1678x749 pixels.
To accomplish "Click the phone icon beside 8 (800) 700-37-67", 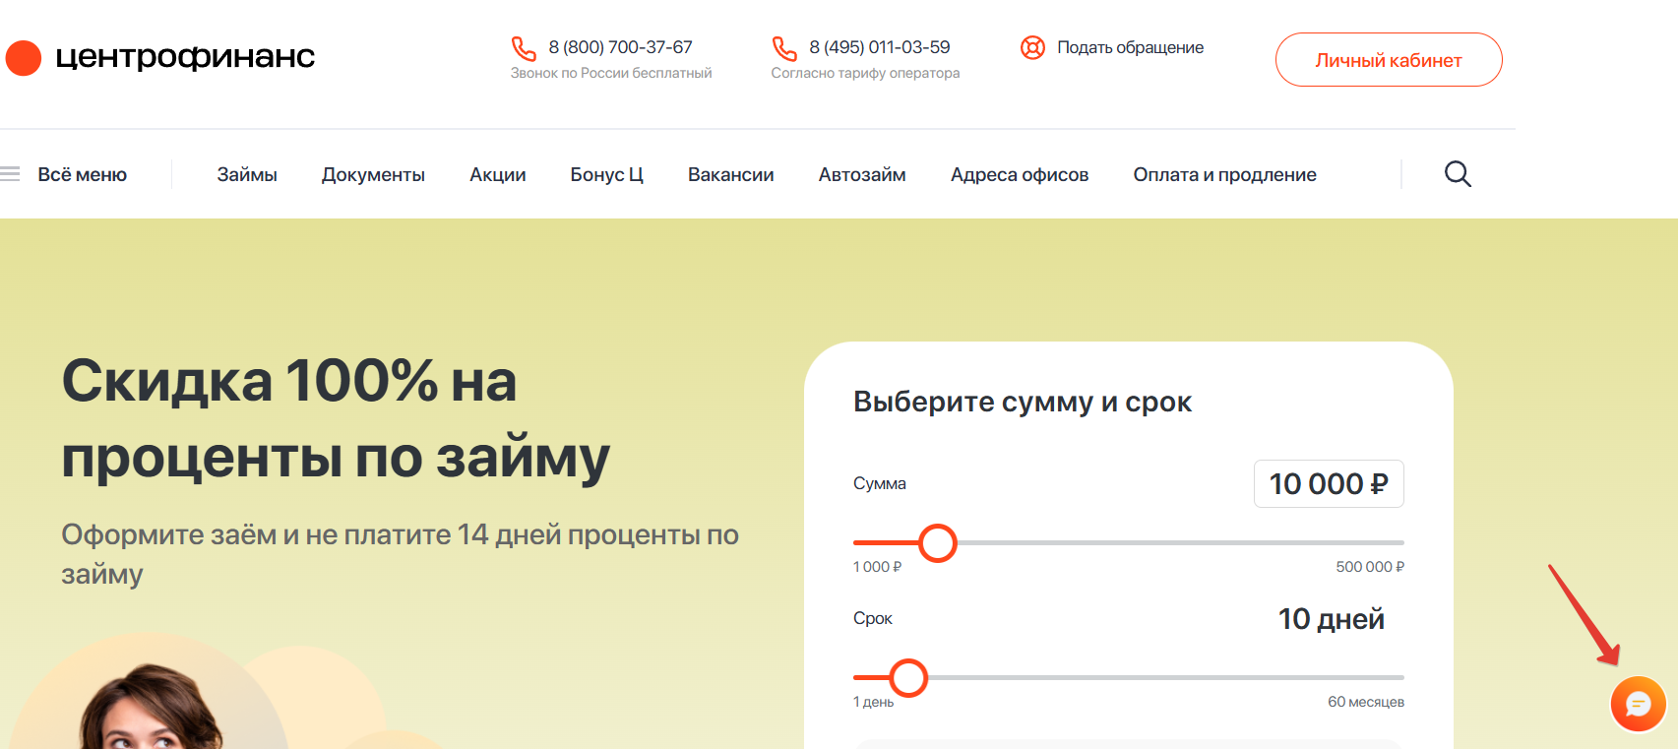I will pyautogui.click(x=524, y=48).
